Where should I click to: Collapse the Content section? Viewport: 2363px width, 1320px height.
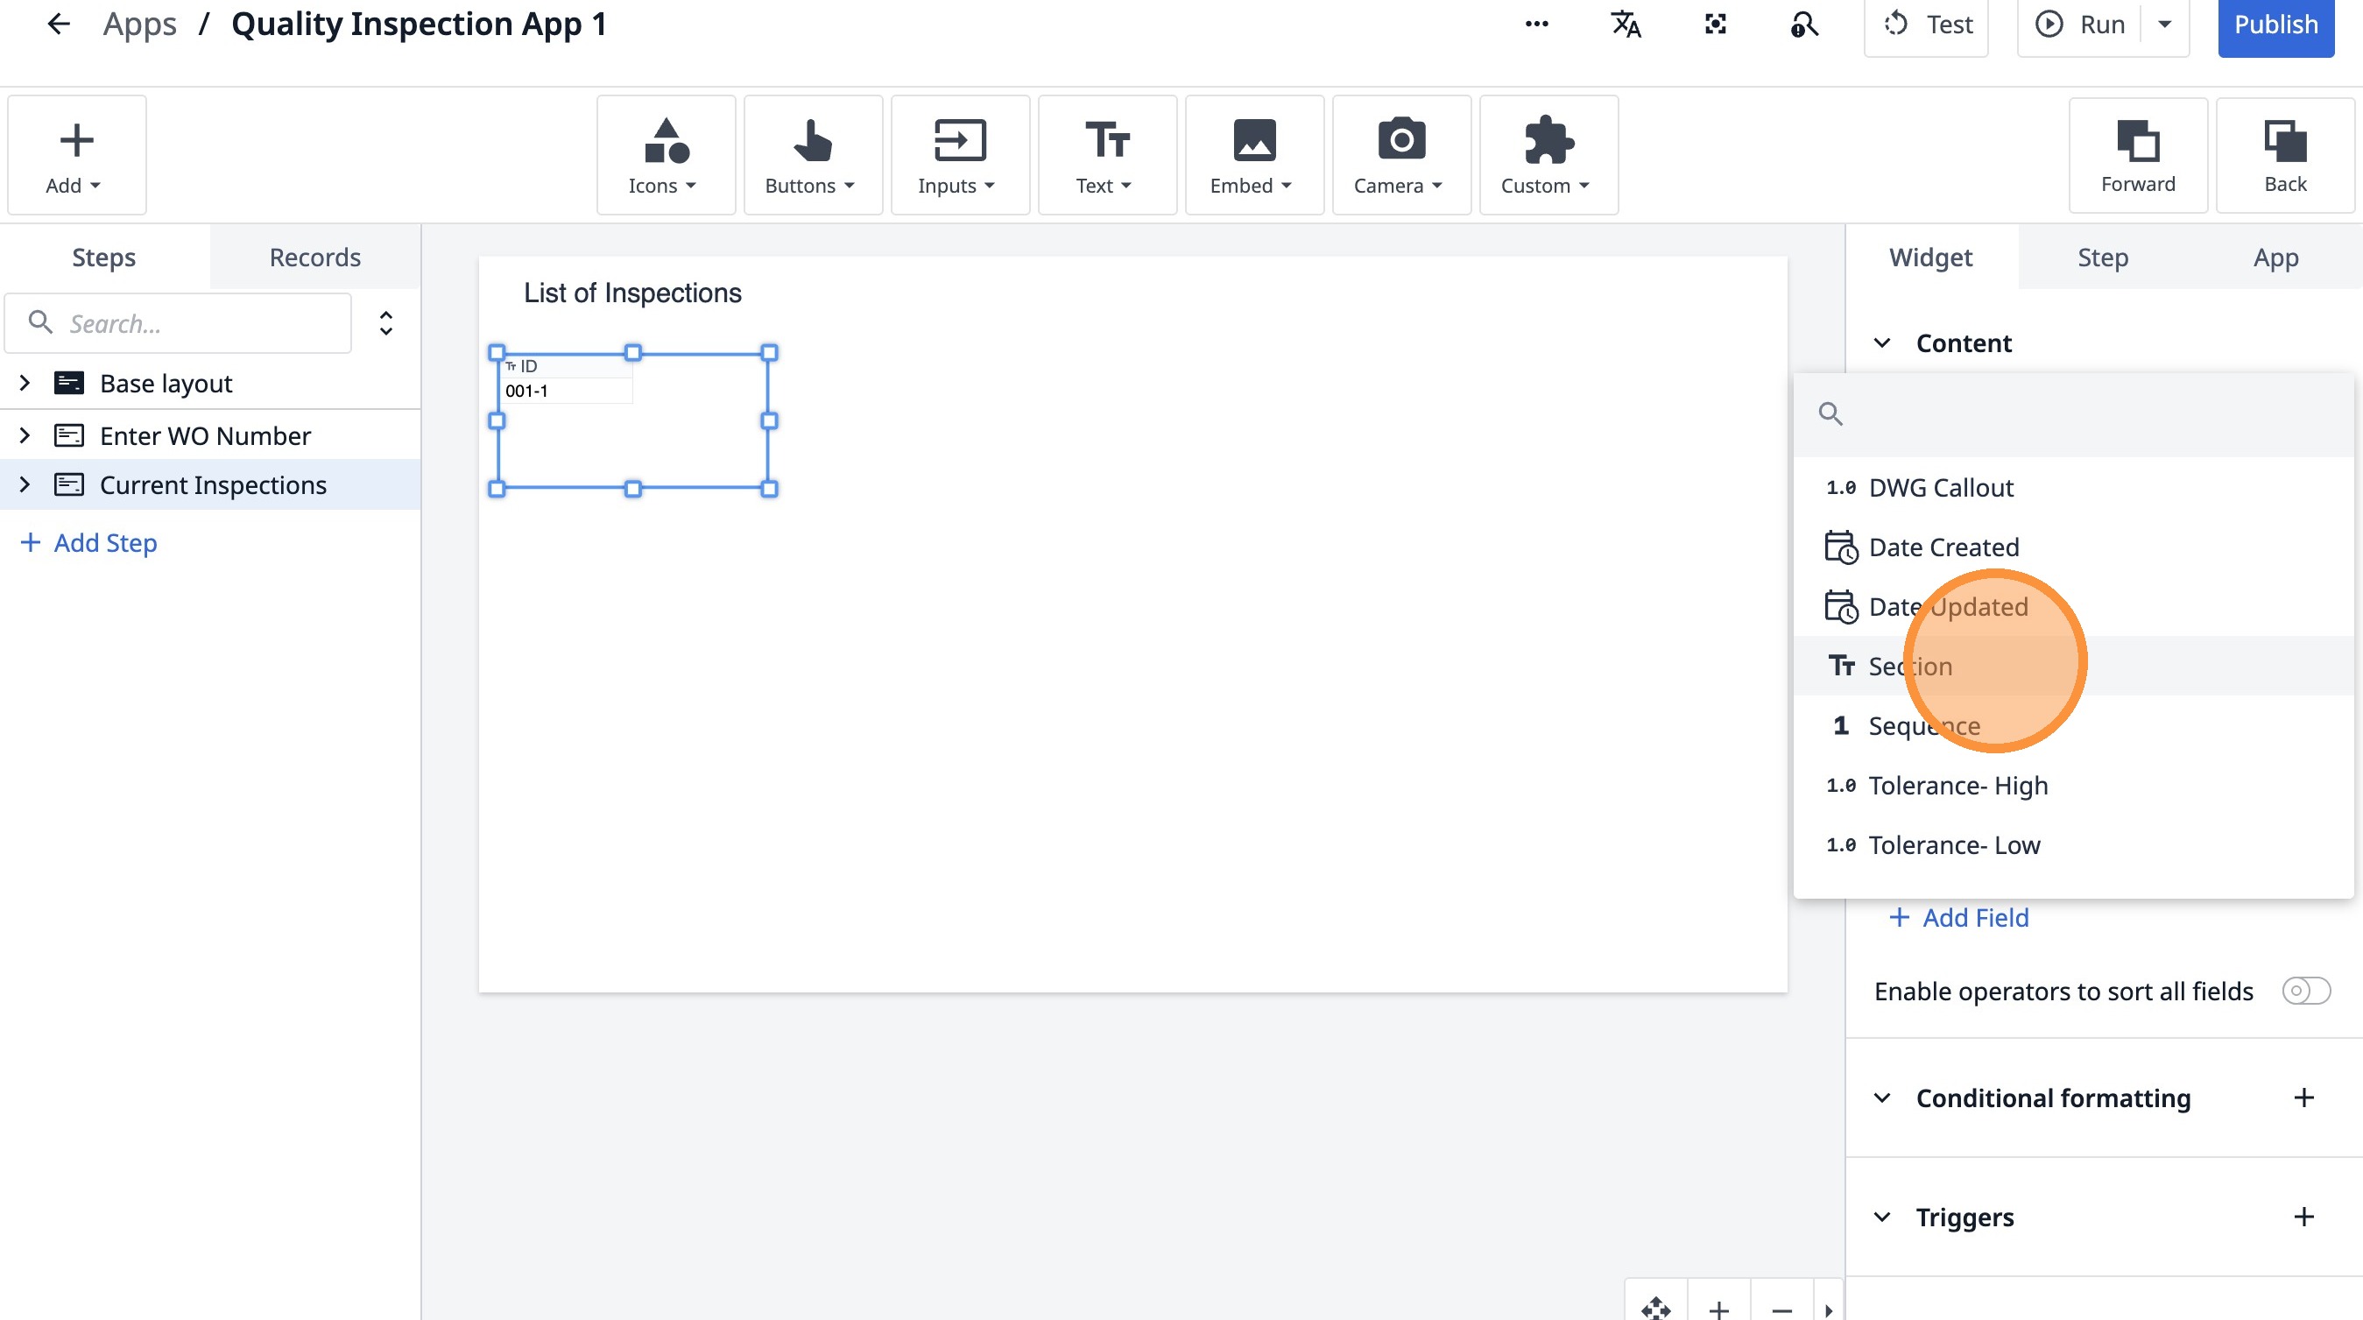tap(1882, 343)
